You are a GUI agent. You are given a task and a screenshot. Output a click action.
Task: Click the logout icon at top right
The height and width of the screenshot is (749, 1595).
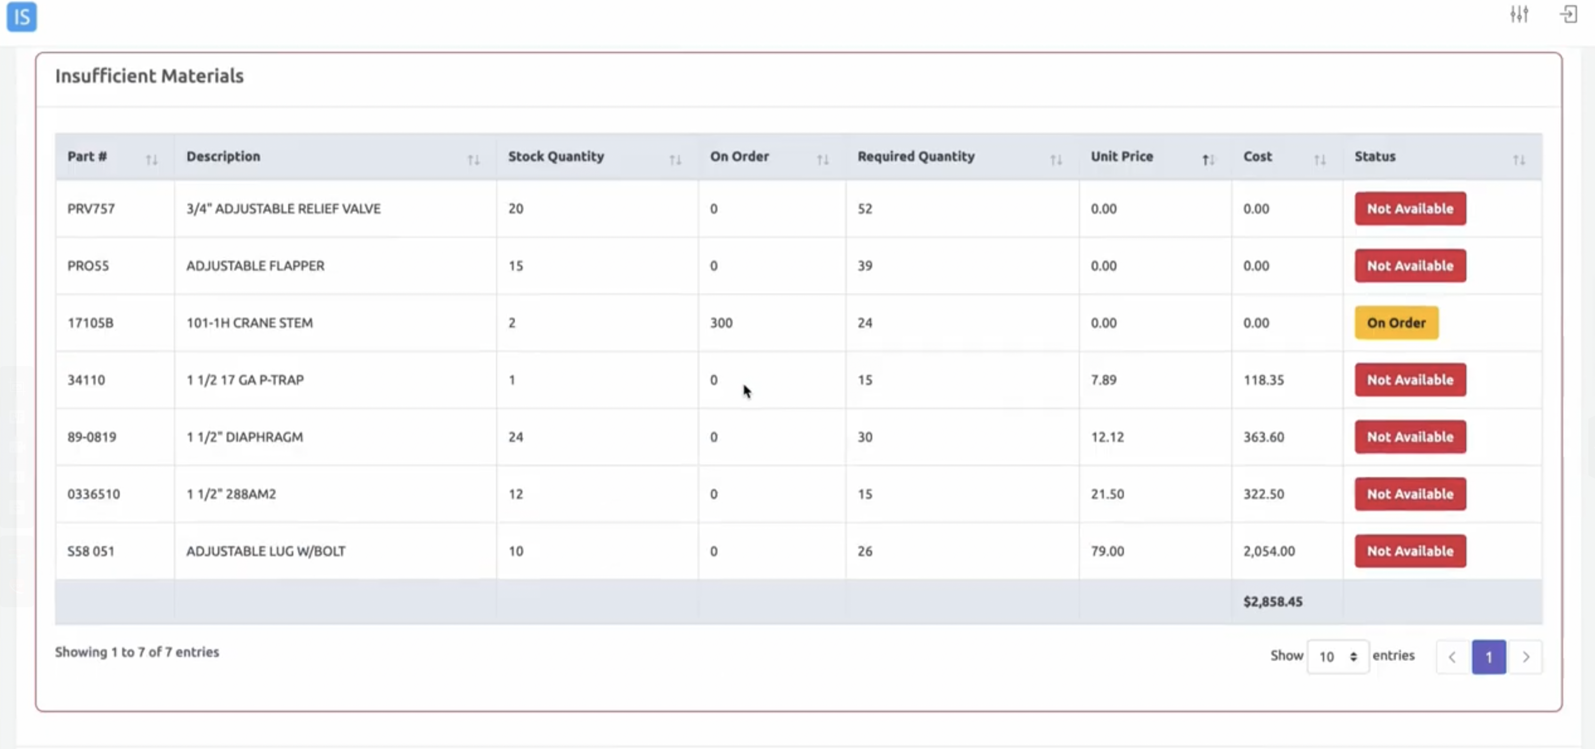click(x=1568, y=14)
